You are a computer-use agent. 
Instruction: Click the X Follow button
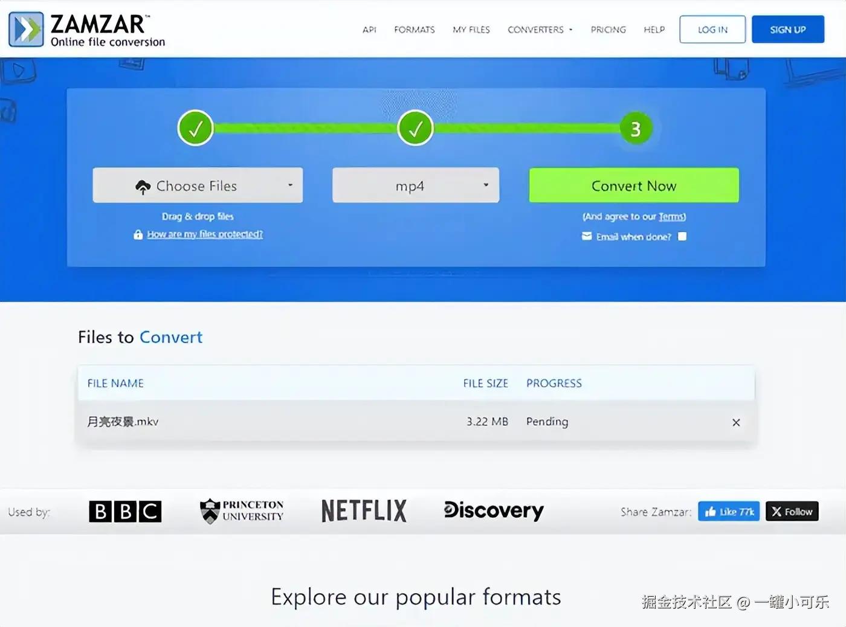point(792,512)
